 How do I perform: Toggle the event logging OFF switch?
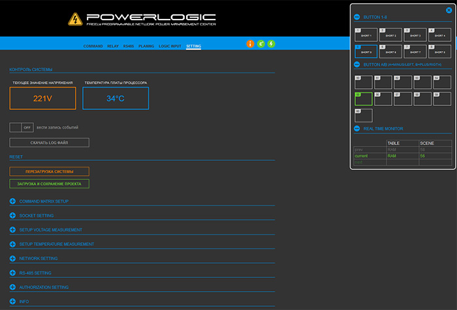tap(22, 128)
